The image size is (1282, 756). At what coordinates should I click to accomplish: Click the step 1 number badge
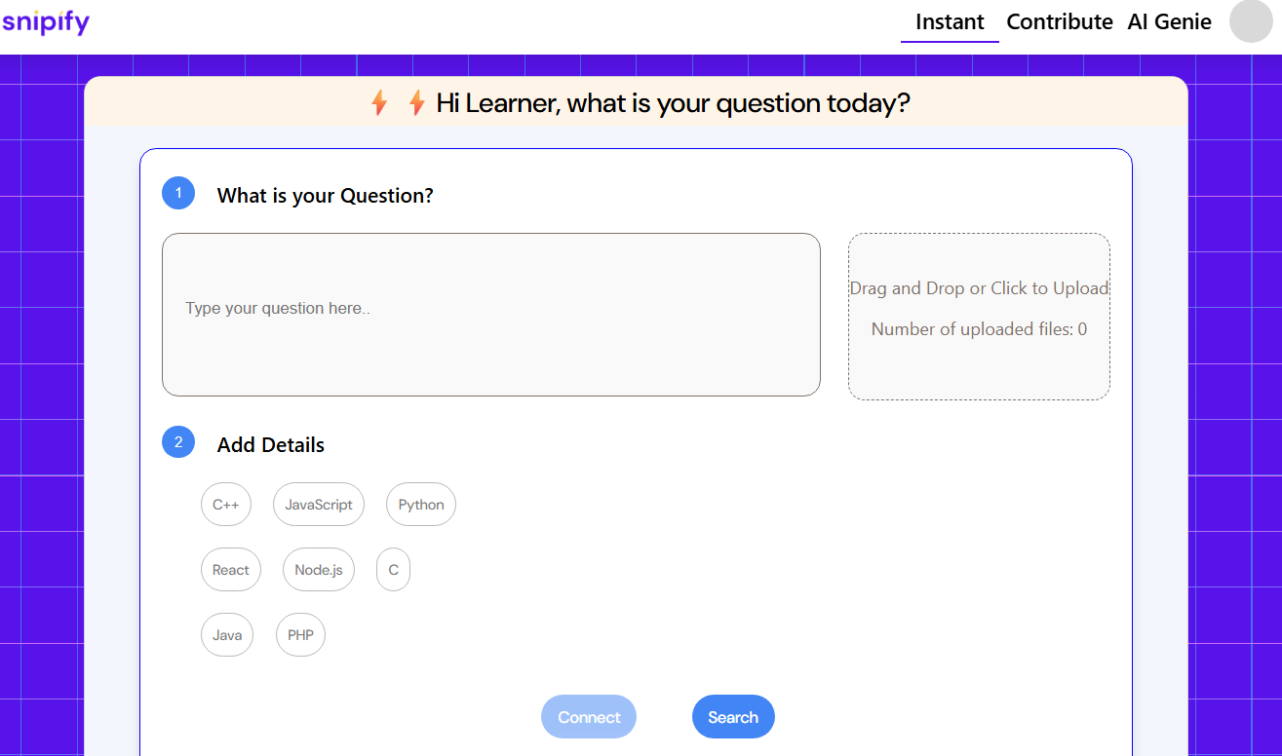tap(178, 193)
